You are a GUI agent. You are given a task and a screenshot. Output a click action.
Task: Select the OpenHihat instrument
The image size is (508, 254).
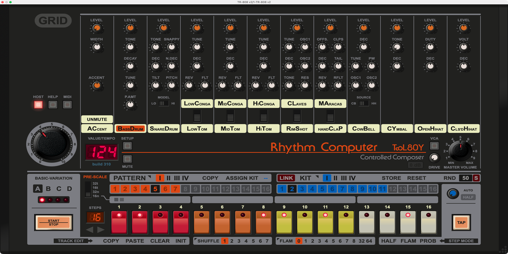tap(430, 129)
